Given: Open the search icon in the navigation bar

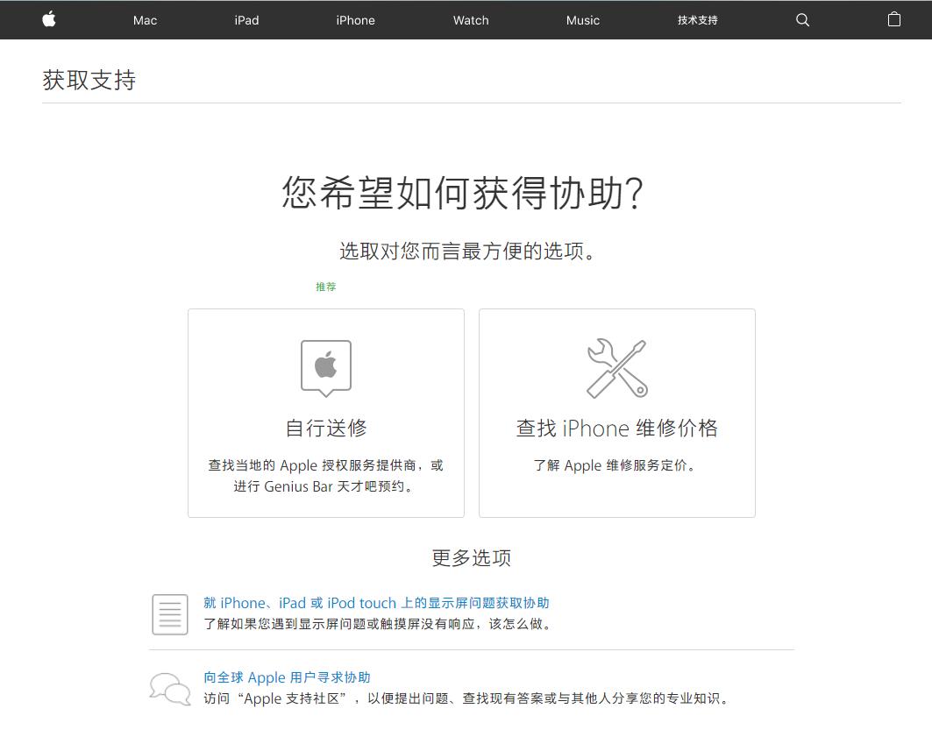Looking at the screenshot, I should (x=802, y=19).
